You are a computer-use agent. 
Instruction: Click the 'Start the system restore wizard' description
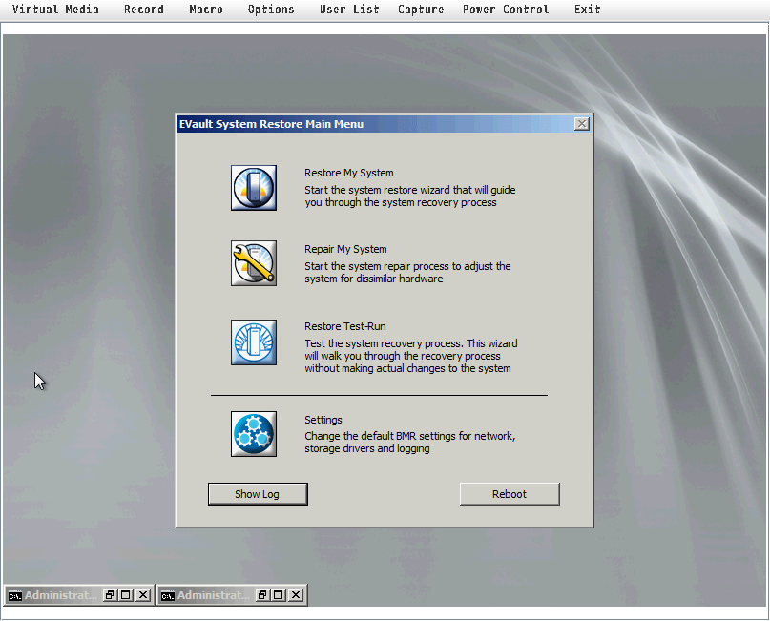click(x=409, y=196)
